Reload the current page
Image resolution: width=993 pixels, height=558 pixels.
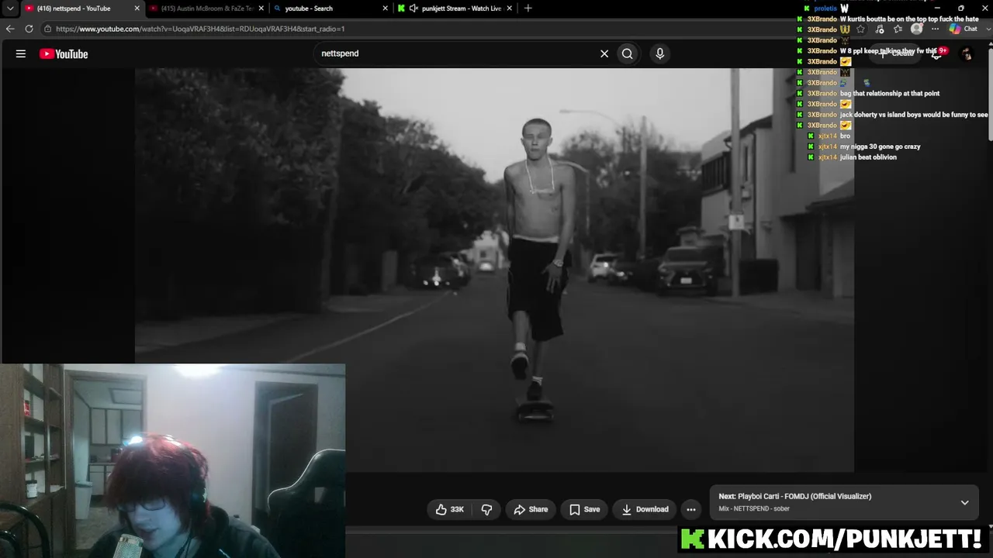(29, 29)
